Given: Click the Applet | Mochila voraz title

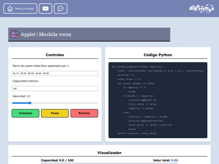Looking at the screenshot, I should pyautogui.click(x=46, y=34).
